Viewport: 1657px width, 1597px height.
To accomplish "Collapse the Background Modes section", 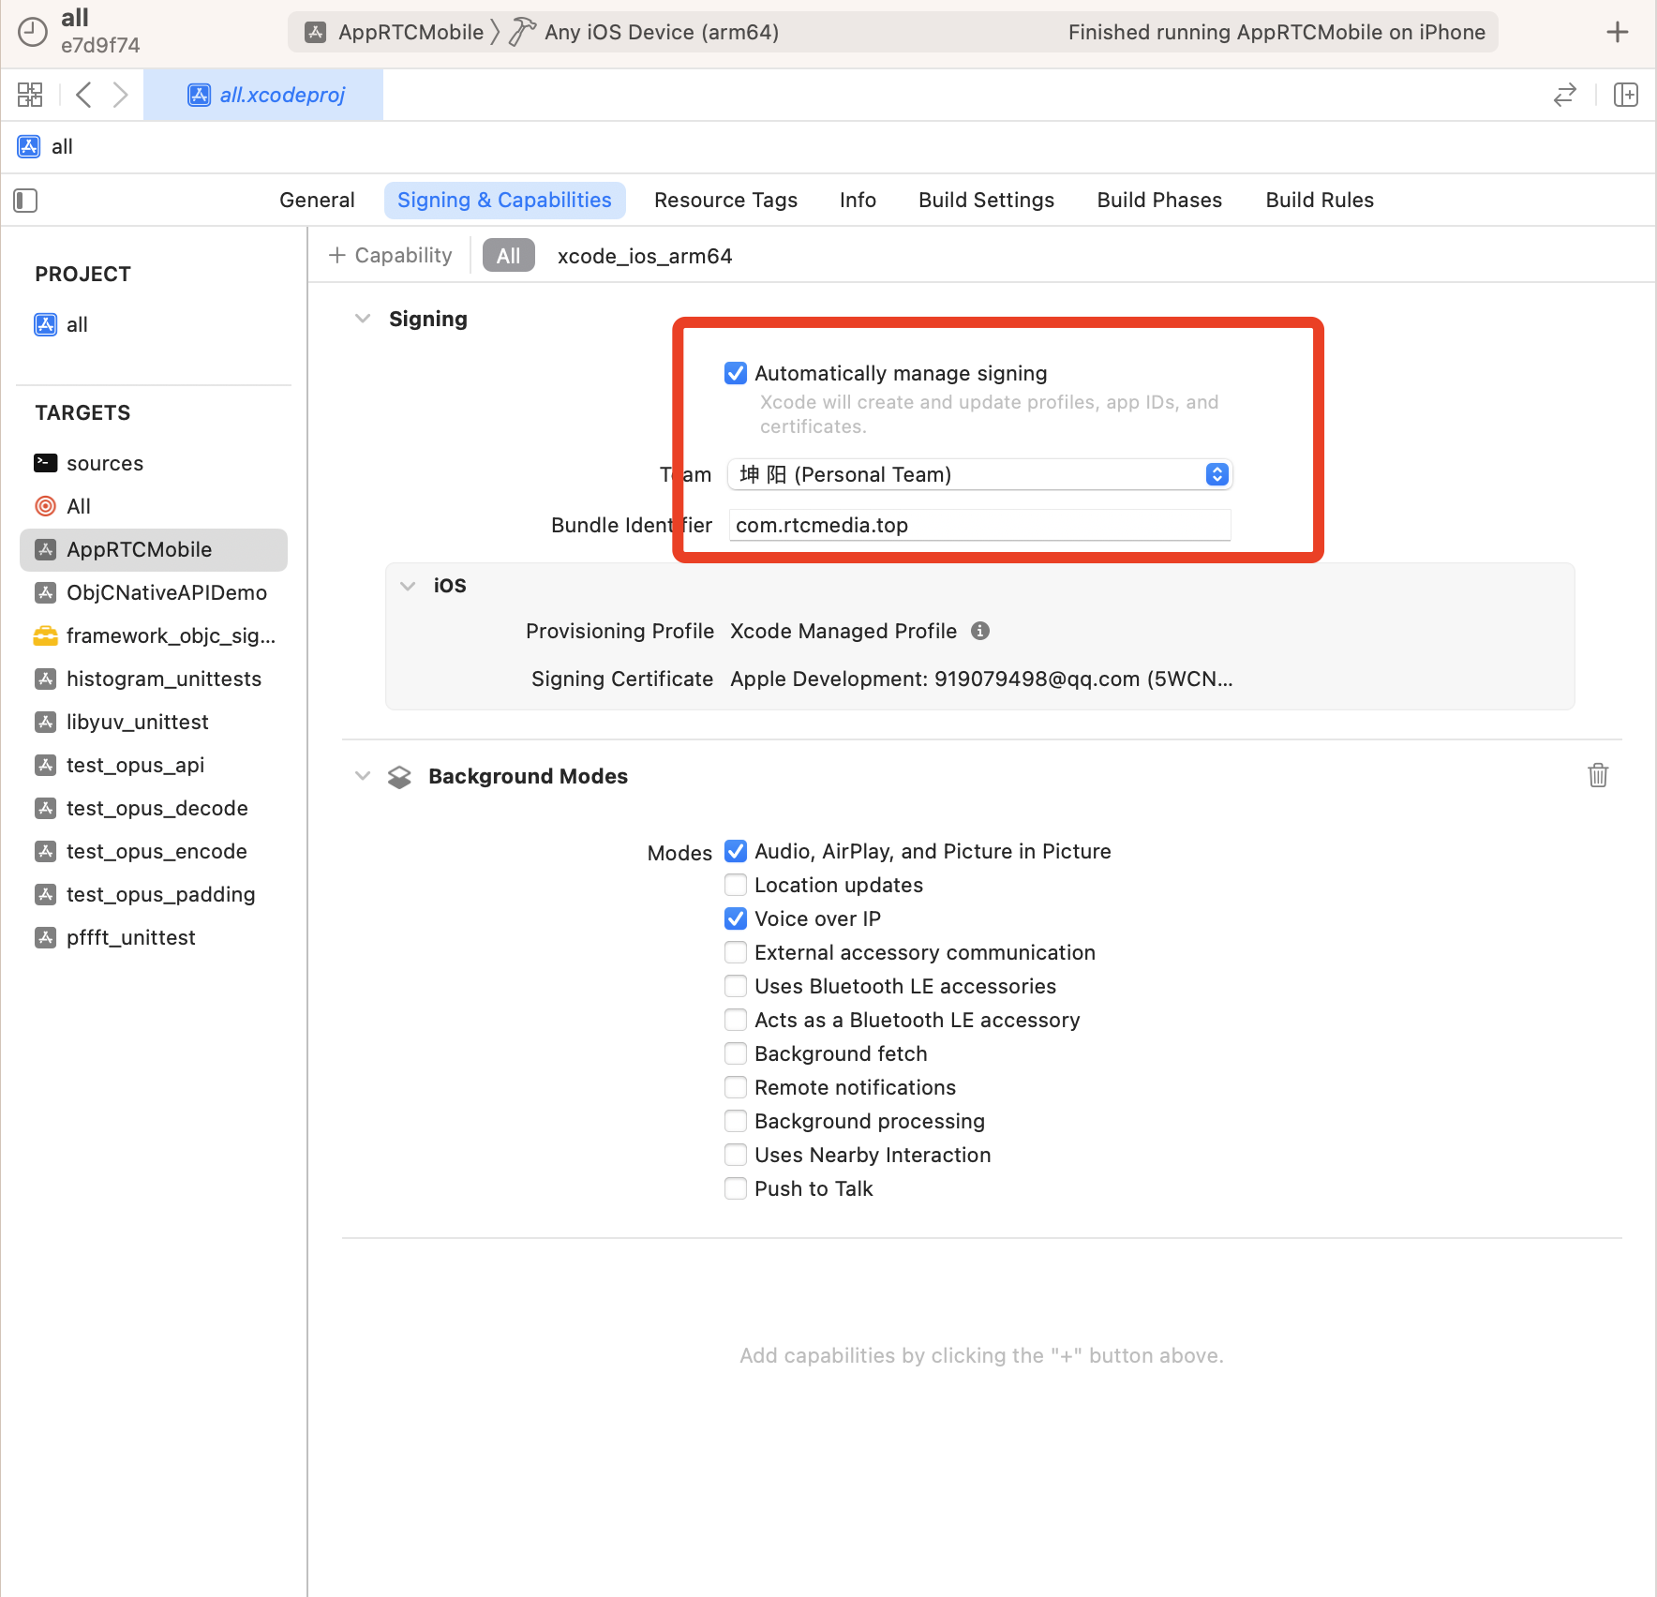I will [x=363, y=776].
